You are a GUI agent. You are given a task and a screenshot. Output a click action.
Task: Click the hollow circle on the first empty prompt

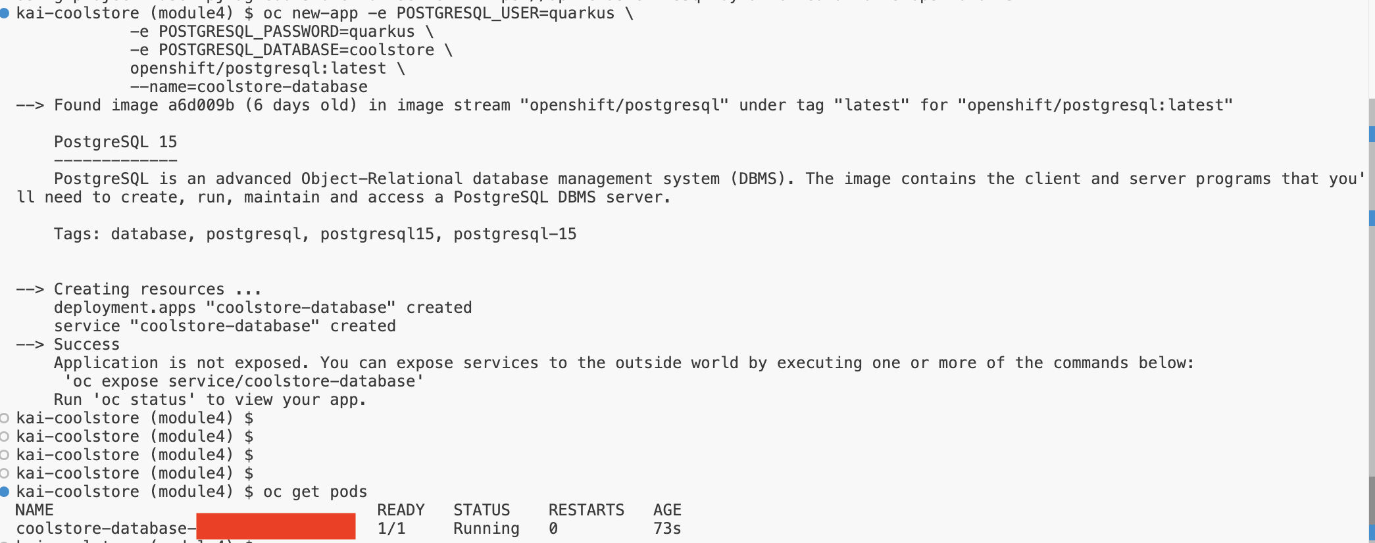pos(5,418)
